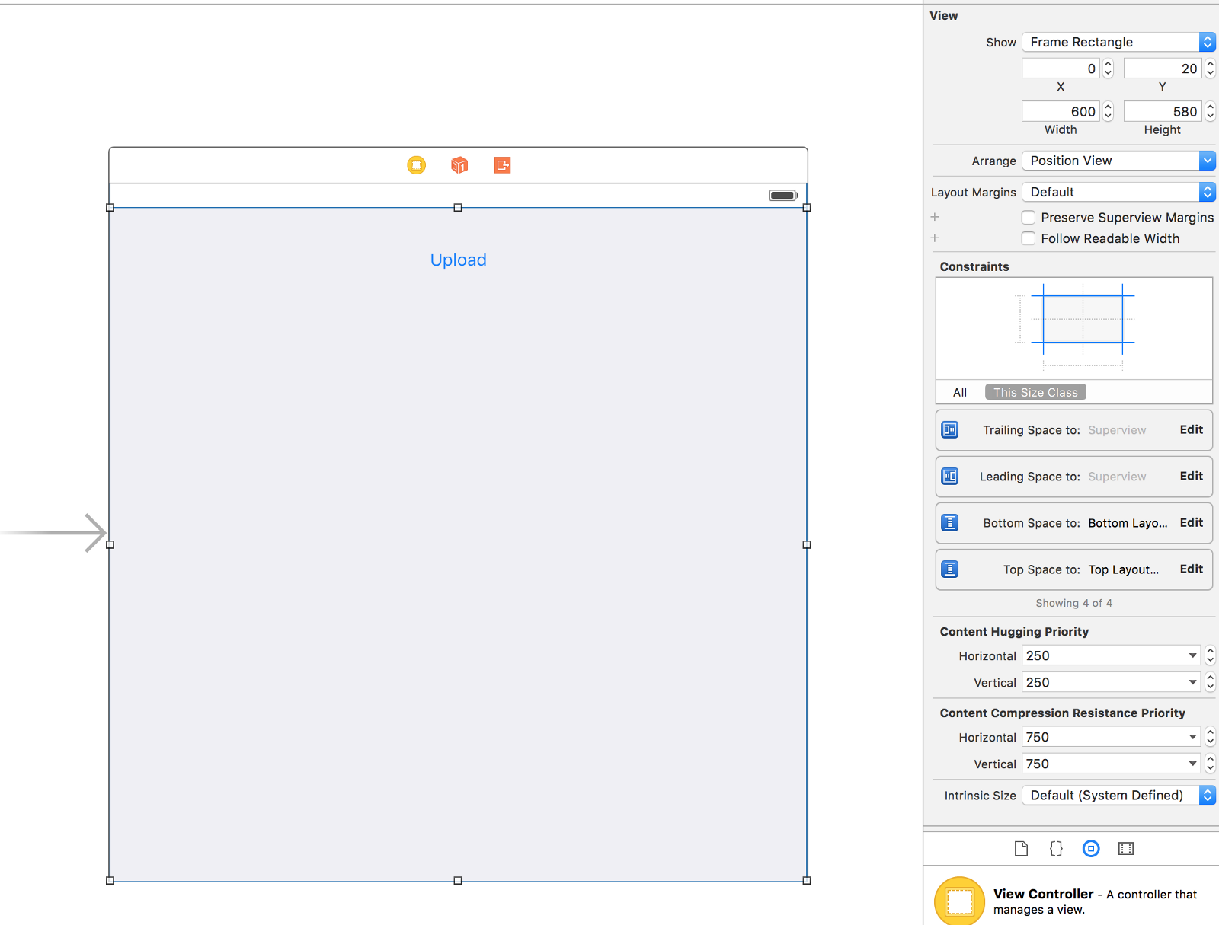Open the Arrange Position View dropdown
Viewport: 1219px width, 925px height.
pyautogui.click(x=1118, y=161)
